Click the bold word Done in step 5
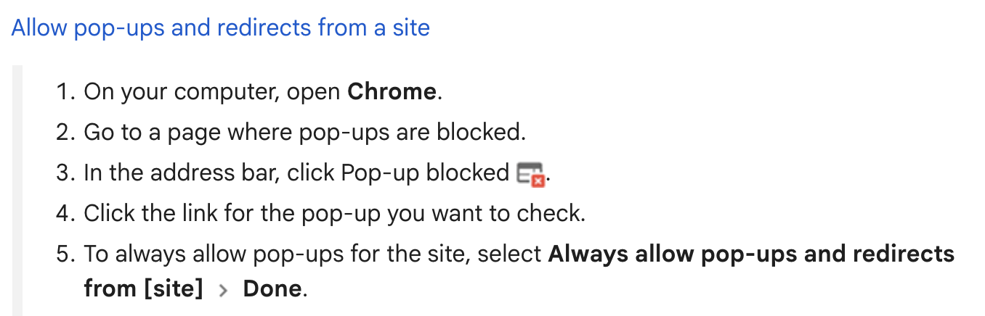The width and height of the screenshot is (985, 316). coord(272,288)
